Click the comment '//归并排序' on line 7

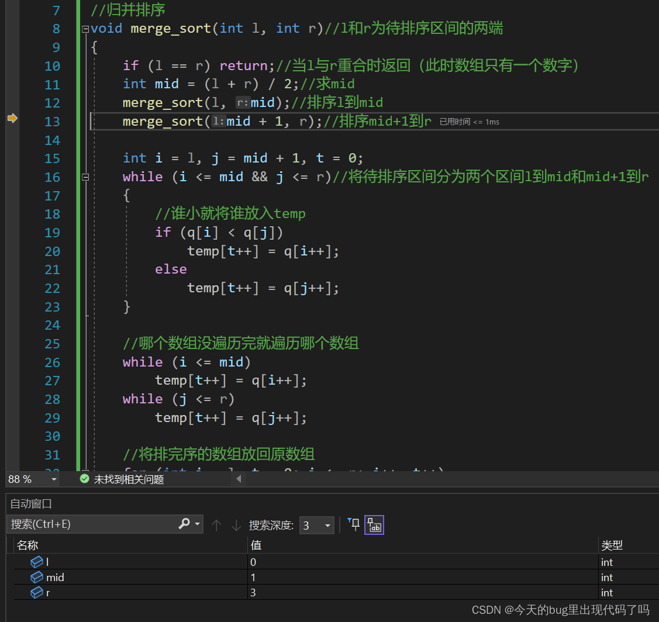coord(128,10)
